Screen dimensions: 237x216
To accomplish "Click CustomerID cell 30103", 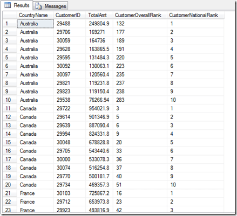I will (x=70, y=193).
